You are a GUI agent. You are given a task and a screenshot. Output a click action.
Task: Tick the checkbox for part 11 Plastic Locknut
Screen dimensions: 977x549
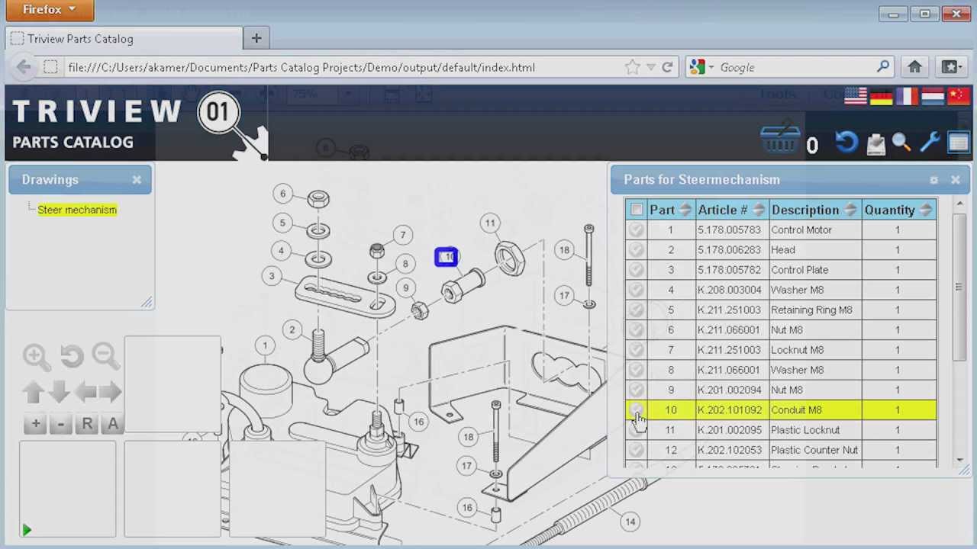[637, 430]
